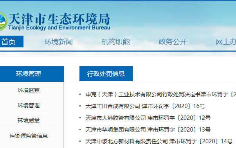
Task: Click the Tianjin Ecology Bureau logo emblem
Action: 3,22
